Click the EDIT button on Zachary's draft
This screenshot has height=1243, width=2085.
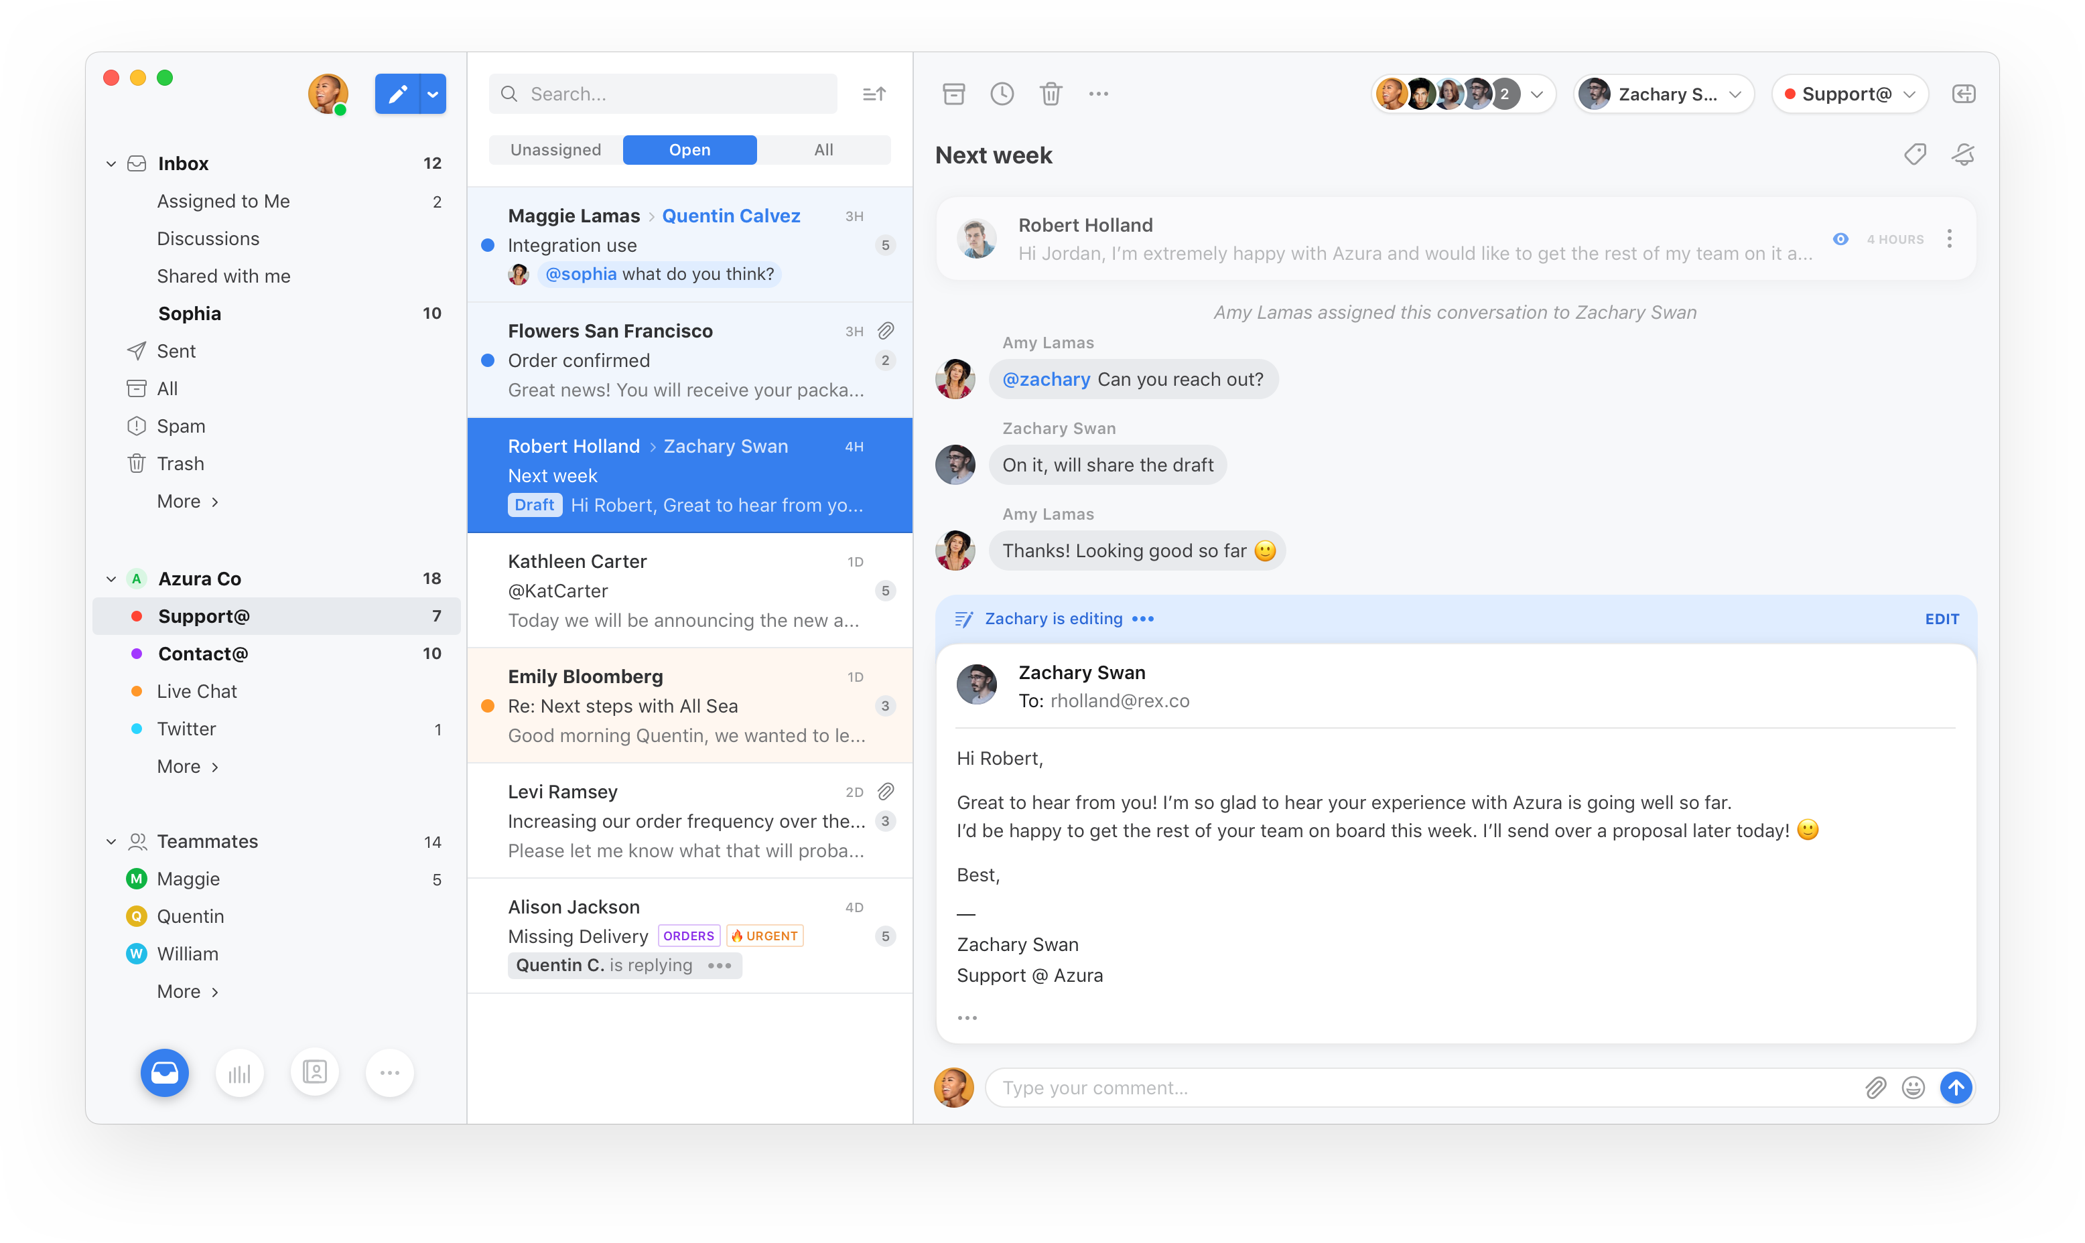[1942, 619]
